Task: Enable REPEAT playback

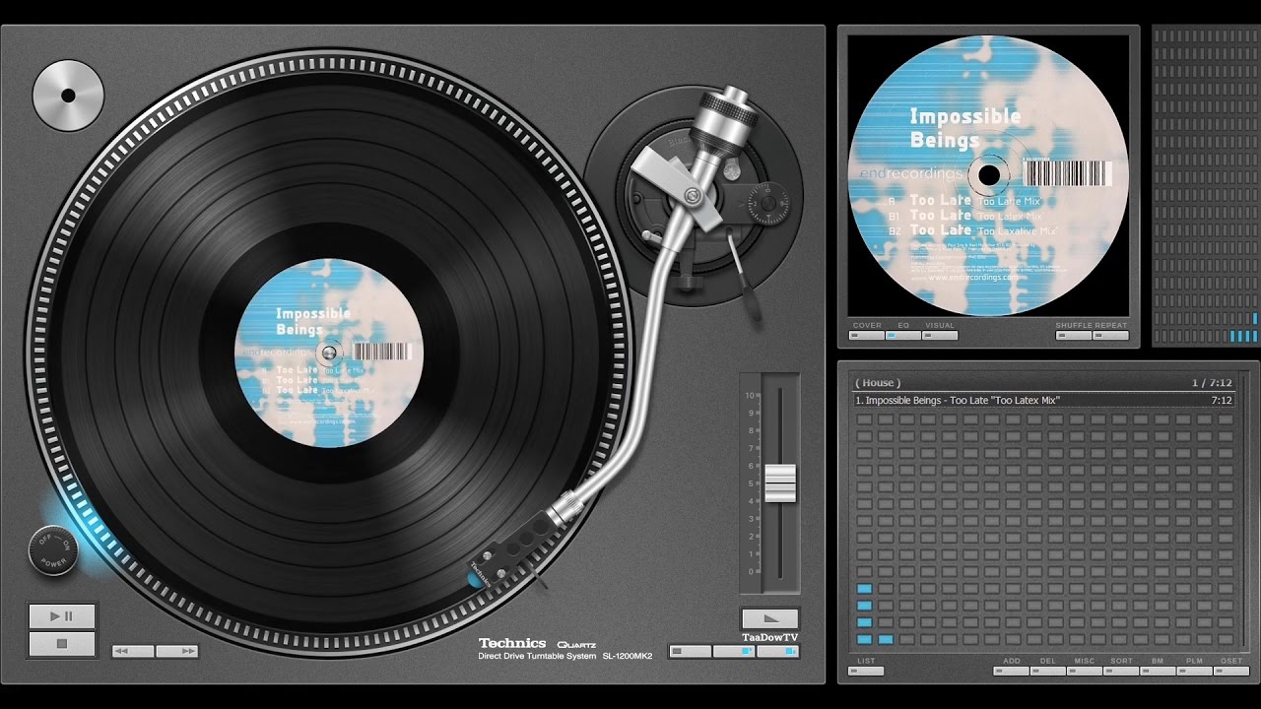Action: (1110, 335)
